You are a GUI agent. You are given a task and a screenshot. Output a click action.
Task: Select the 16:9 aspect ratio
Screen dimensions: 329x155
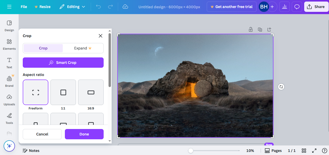click(x=91, y=92)
